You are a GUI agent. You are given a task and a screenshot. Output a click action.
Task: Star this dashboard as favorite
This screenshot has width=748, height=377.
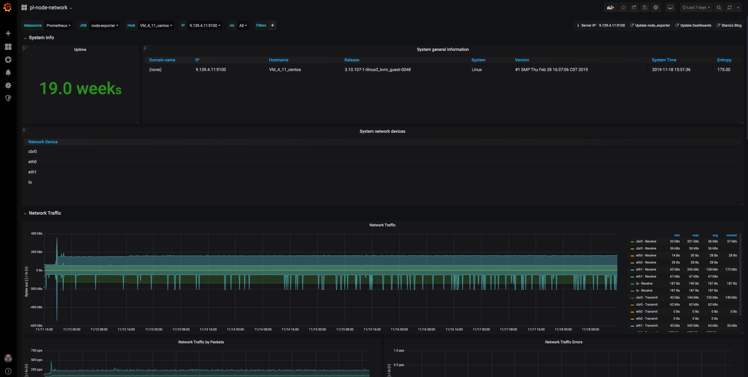tap(623, 8)
